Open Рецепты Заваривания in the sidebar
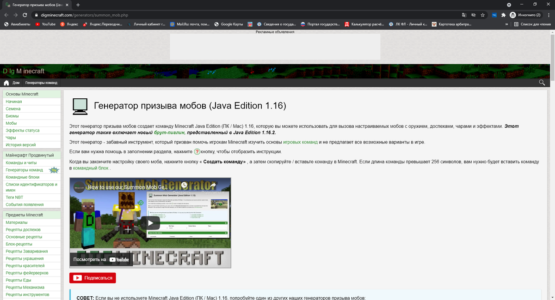 click(x=26, y=252)
